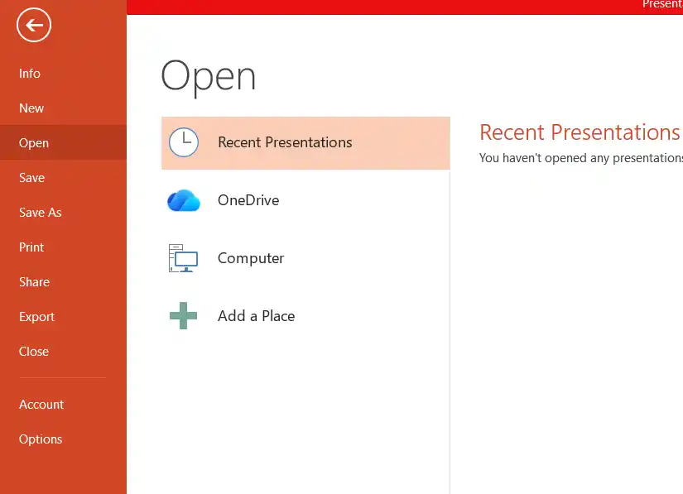Viewport: 683px width, 494px height.
Task: Click the green plus Add a Place icon
Action: [184, 315]
